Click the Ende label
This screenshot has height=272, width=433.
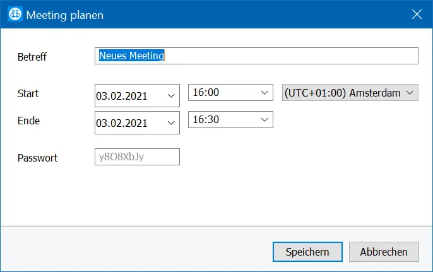click(29, 121)
